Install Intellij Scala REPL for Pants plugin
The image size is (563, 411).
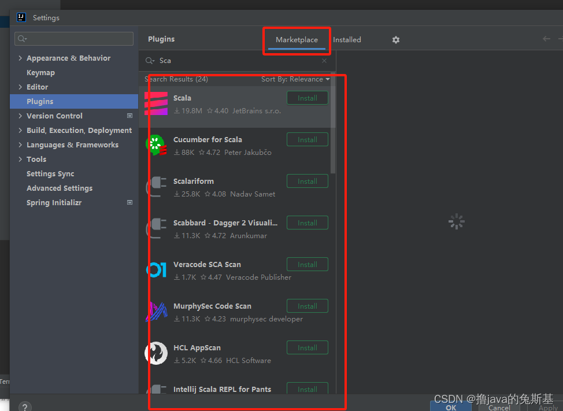308,389
